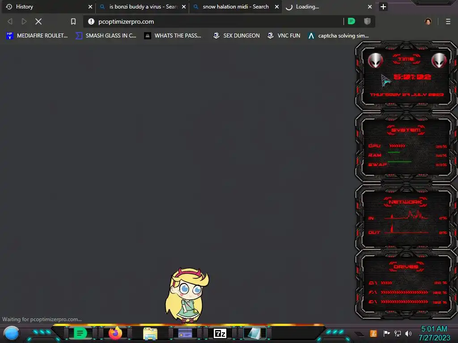Click the right alien head icon

(x=439, y=60)
